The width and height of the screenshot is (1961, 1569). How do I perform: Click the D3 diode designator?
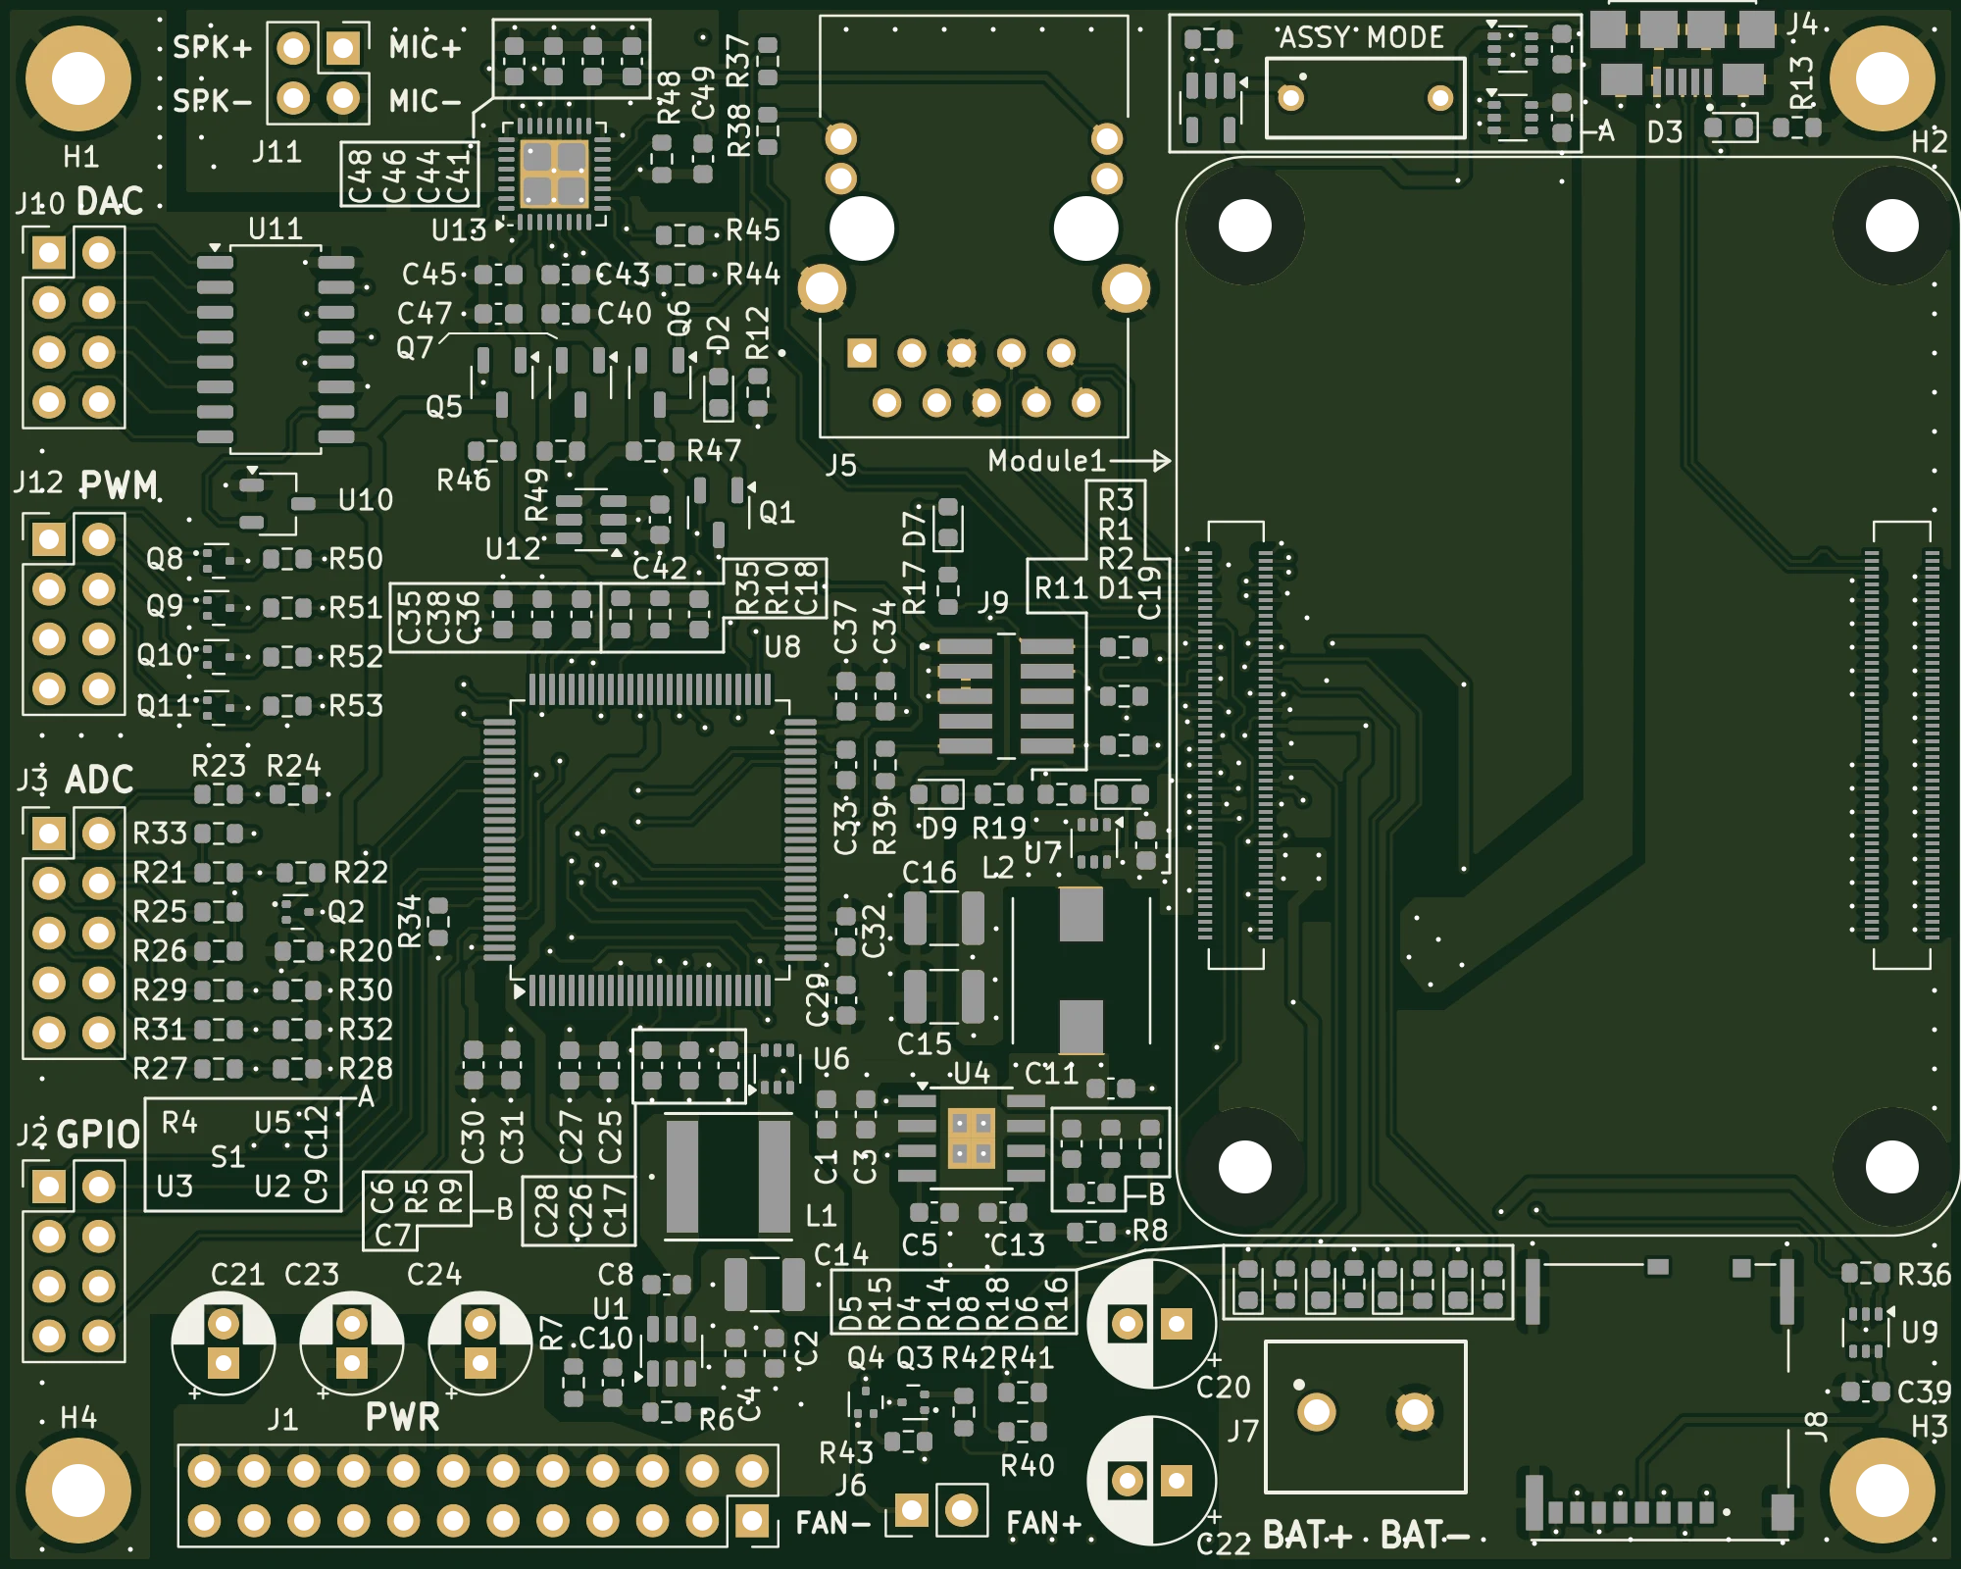[1665, 132]
